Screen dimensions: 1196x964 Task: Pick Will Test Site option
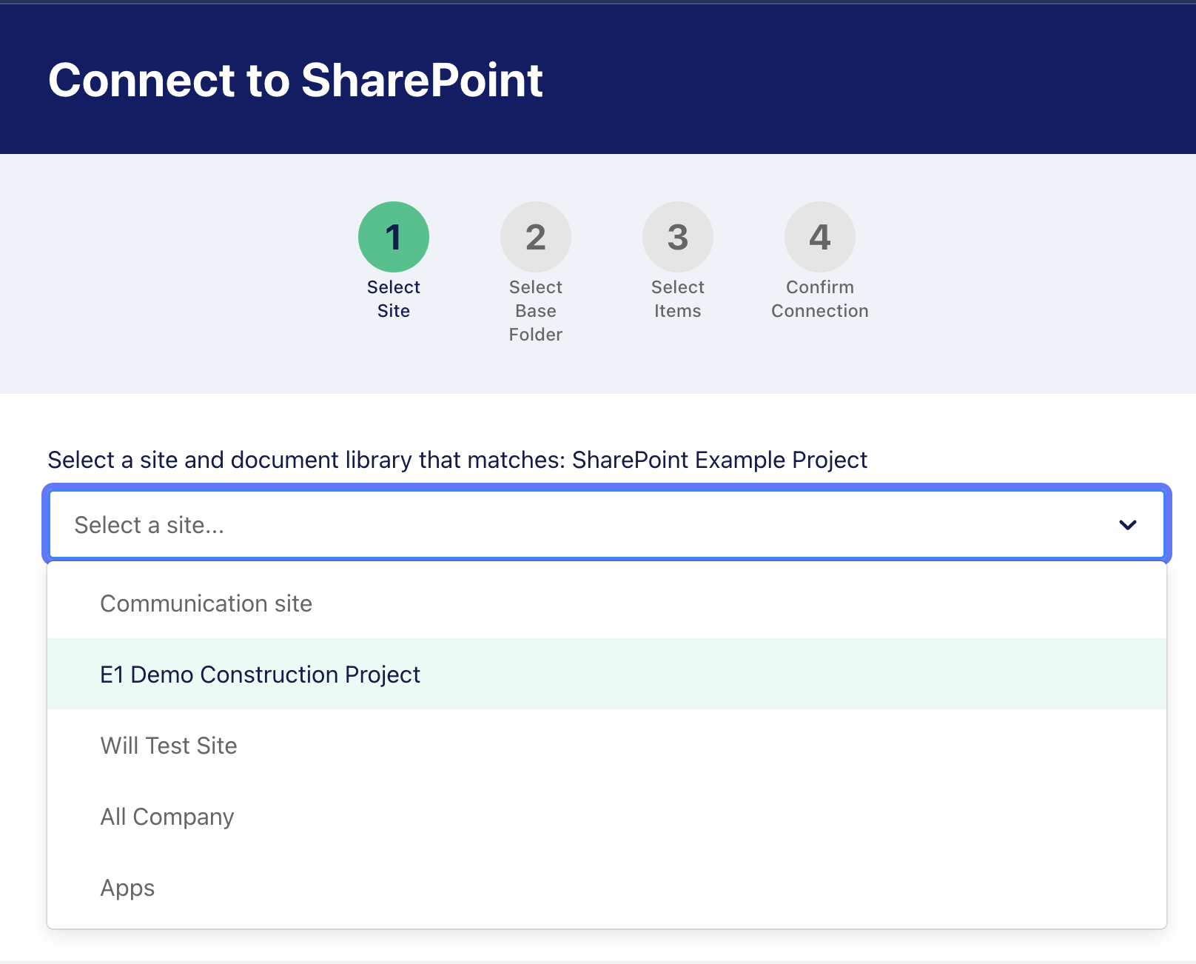coord(606,746)
